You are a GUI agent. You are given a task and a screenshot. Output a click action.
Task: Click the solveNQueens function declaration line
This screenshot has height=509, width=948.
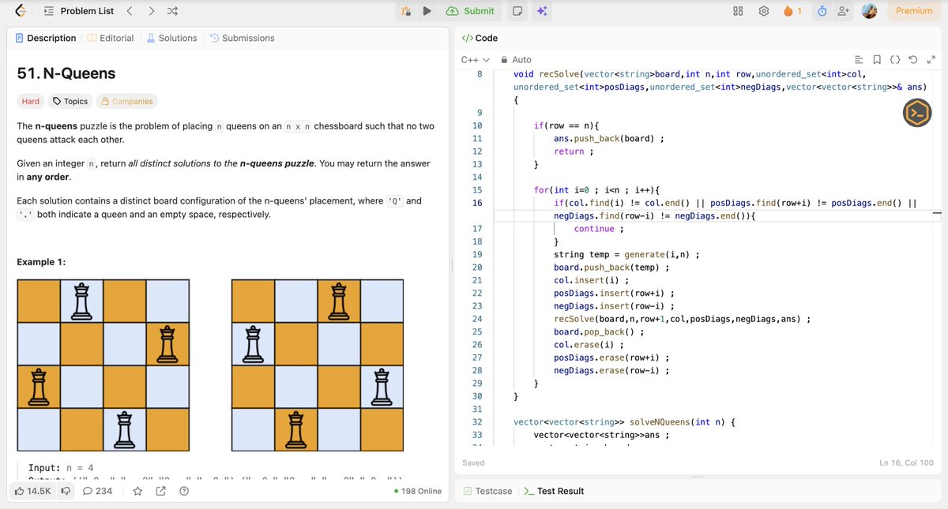tap(624, 421)
